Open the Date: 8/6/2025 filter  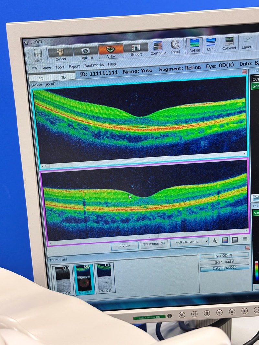(x=224, y=268)
